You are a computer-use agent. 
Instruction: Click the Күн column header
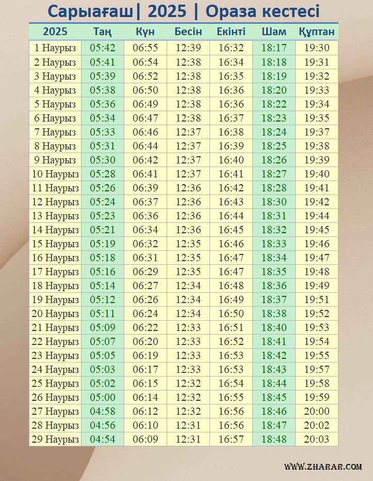[x=145, y=32]
